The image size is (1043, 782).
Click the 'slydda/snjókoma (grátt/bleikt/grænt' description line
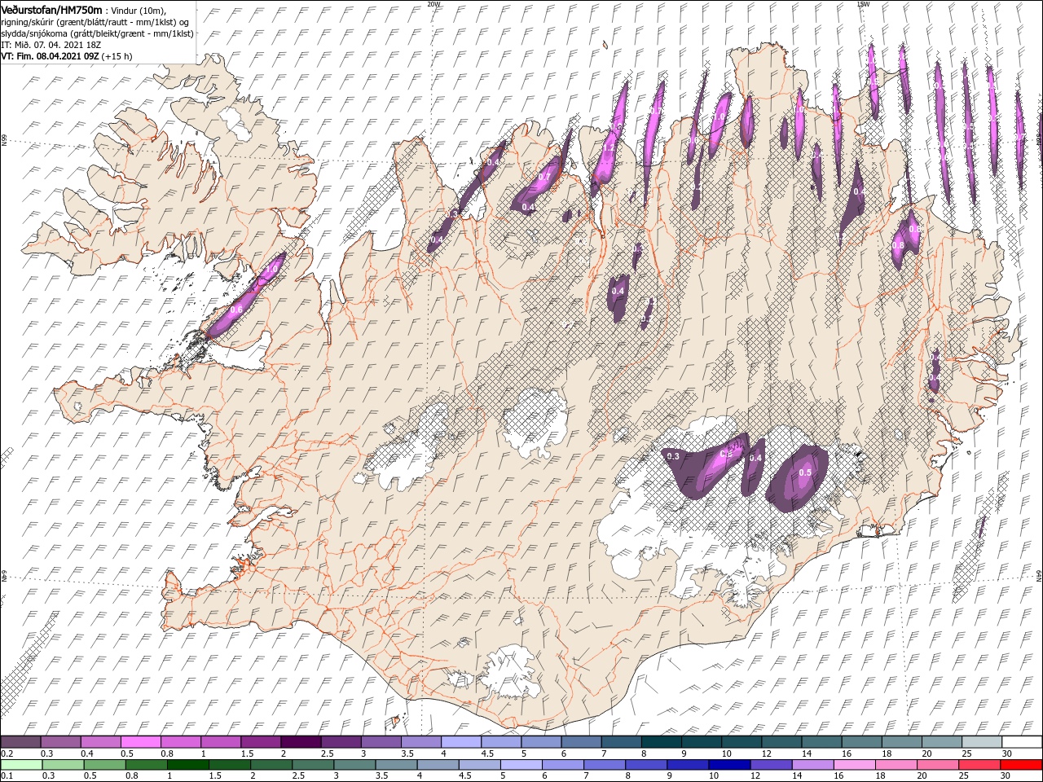click(x=97, y=33)
